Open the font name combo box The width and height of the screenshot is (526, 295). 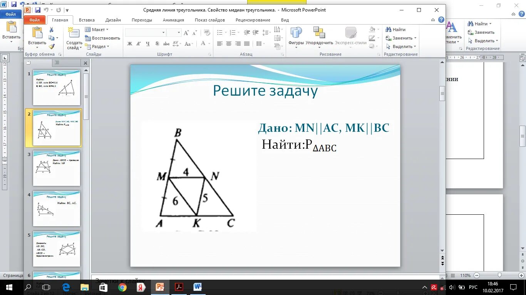[145, 33]
